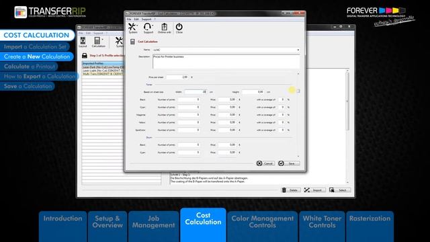The height and width of the screenshot is (242, 430).
Task: Click Toner Black Price field
Action: (x=227, y=99)
